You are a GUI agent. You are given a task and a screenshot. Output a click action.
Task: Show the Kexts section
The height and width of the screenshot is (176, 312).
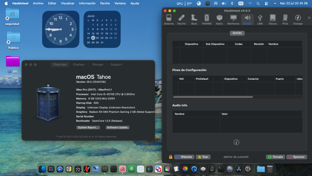[x=219, y=19]
